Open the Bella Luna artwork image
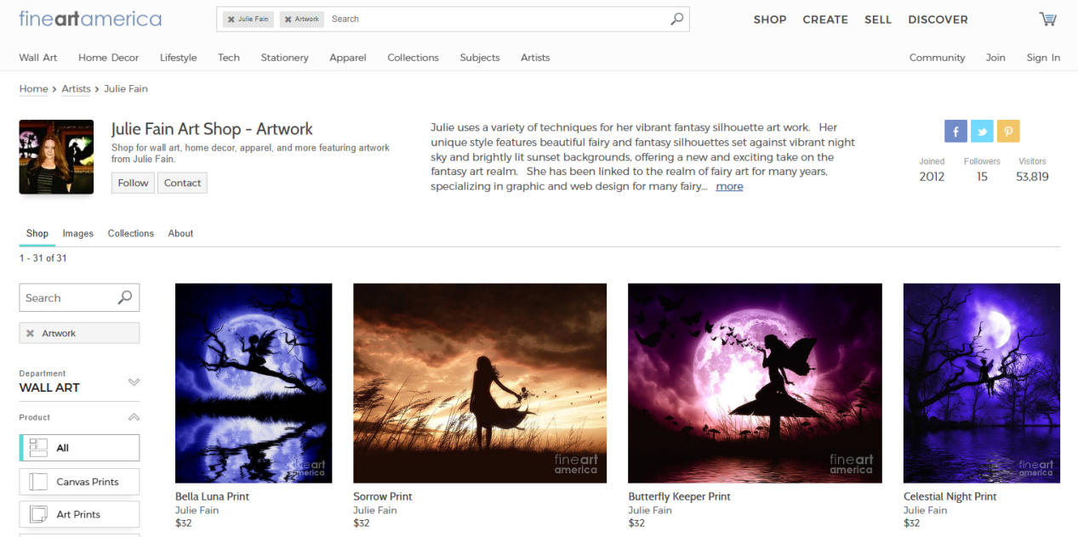 (254, 383)
